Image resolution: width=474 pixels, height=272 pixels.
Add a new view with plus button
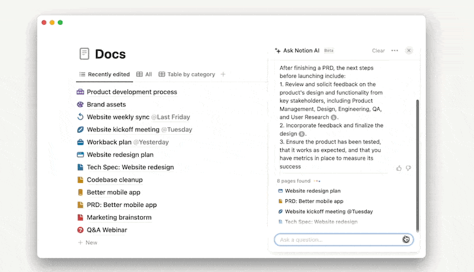tap(223, 75)
